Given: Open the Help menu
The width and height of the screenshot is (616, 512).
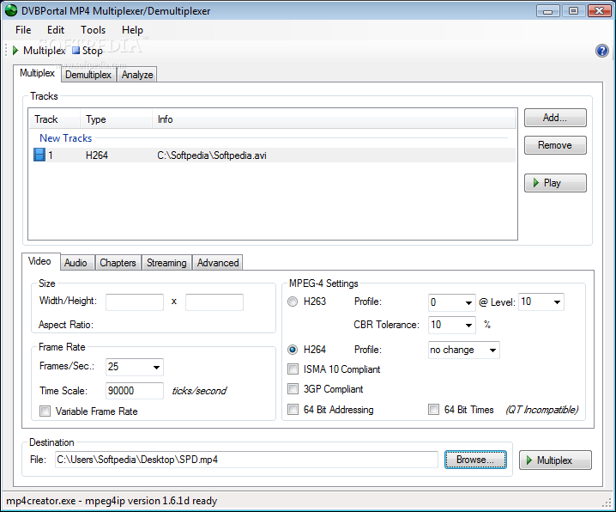Looking at the screenshot, I should (132, 30).
